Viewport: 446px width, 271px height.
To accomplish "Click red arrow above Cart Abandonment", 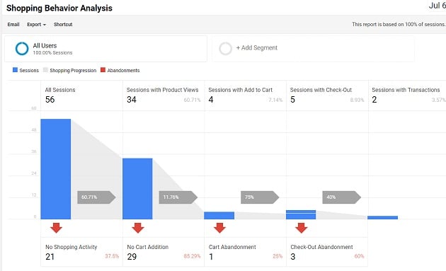I will (x=219, y=228).
